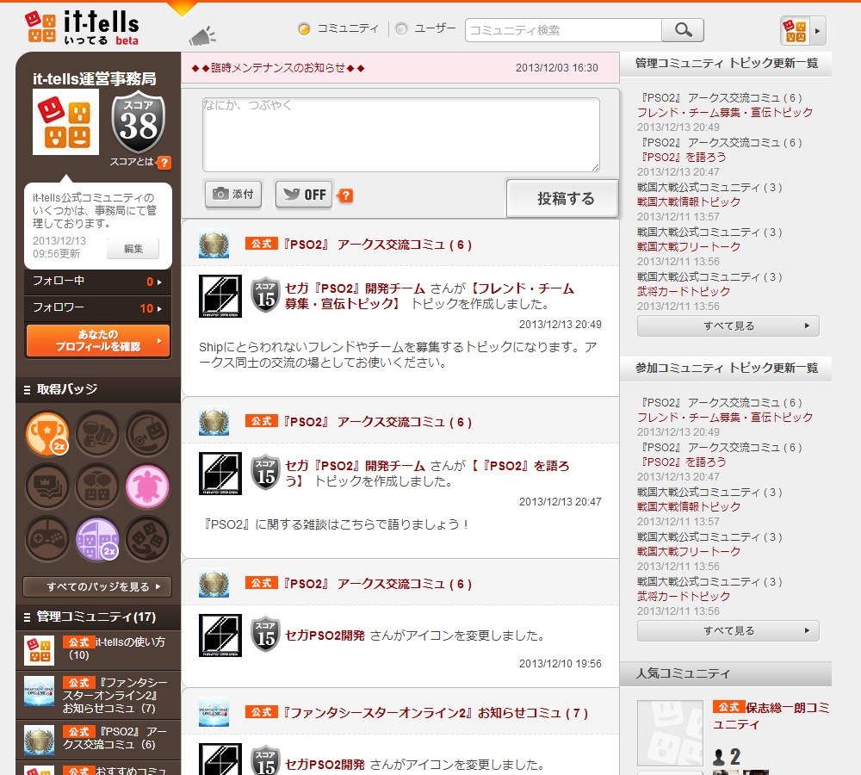This screenshot has width=861, height=775.
Task: Open 『PSO2』アークス交流コミュ (6) in sidebar
Action: (98, 740)
